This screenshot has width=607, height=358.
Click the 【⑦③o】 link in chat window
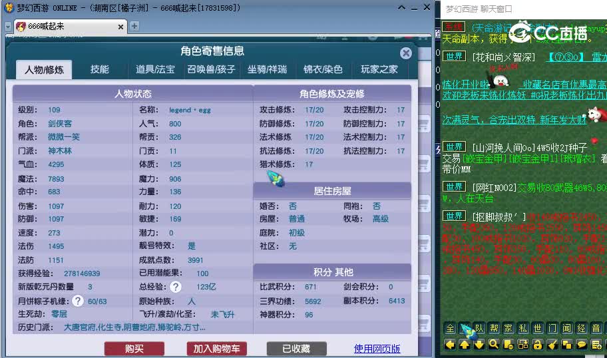pyautogui.click(x=566, y=57)
